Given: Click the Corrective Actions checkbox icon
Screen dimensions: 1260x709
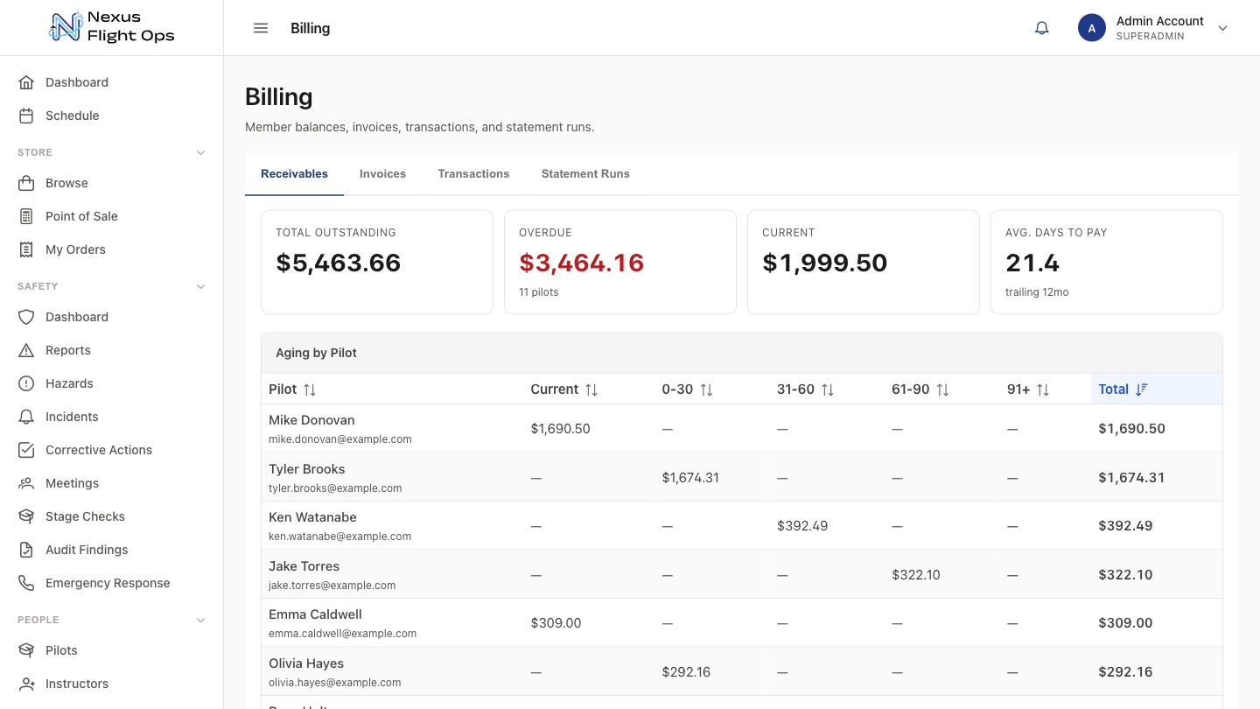Looking at the screenshot, I should click(x=26, y=450).
